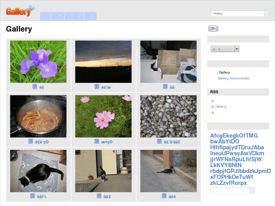Image resolution: width=275 pixels, height=206 pixels.
Task: Open the Gallery Administrator link
Action: 234,78
